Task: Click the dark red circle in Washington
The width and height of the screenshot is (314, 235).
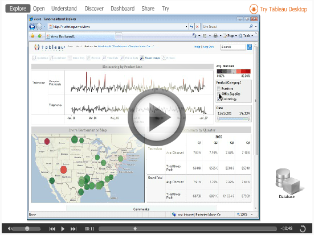Action: pos(47,142)
